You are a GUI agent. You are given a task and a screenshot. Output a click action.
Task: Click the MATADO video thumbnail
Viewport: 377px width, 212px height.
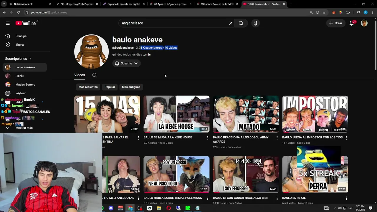coord(246,114)
